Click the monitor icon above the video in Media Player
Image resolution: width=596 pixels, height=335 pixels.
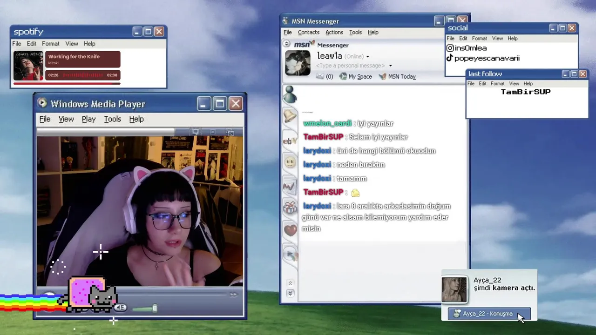coord(196,133)
